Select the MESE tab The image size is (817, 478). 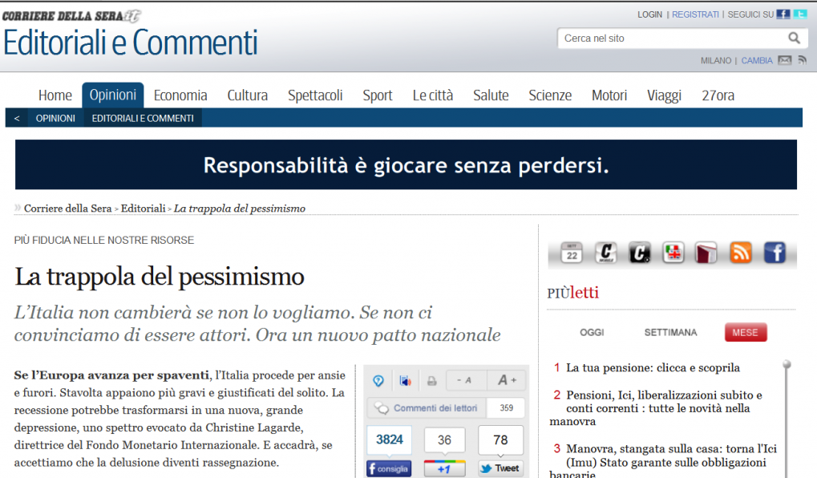point(746,333)
